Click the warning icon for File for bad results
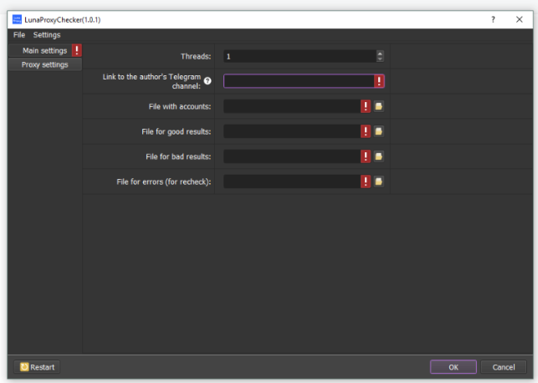This screenshot has width=538, height=383. (366, 156)
